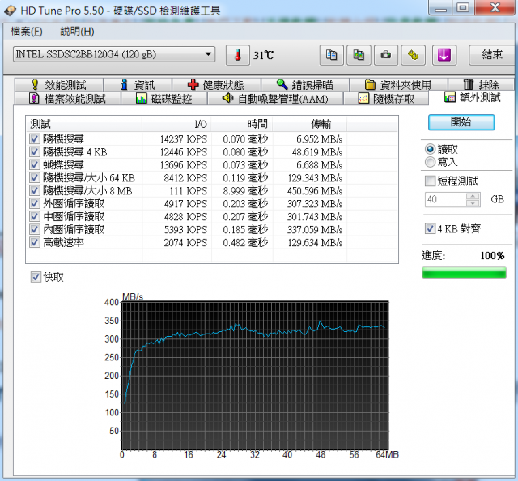Viewport: 518px width, 481px height.
Task: Switch to 健康狀態 health tab
Action: click(x=216, y=85)
